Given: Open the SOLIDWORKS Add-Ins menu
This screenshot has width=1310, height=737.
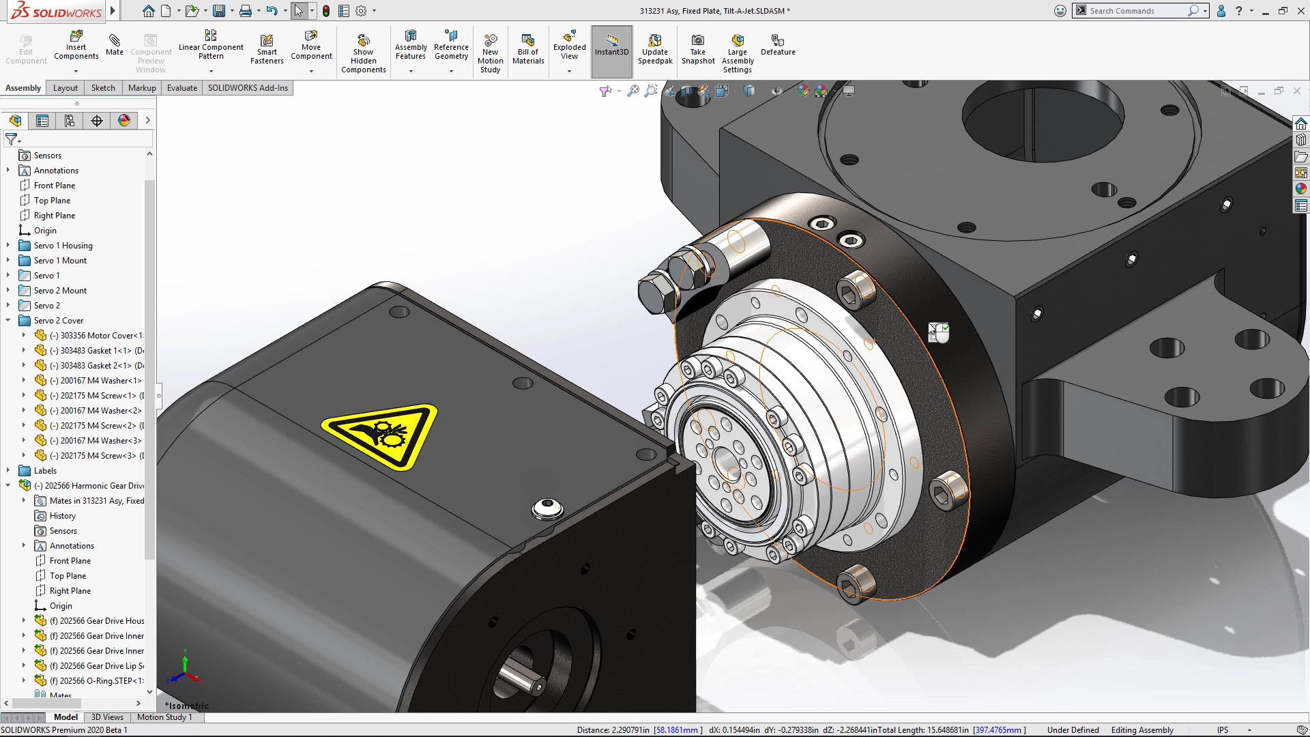Looking at the screenshot, I should pyautogui.click(x=248, y=87).
